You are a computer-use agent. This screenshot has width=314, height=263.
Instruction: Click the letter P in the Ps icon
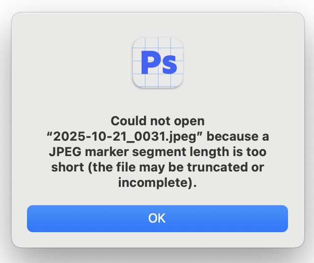(x=149, y=63)
